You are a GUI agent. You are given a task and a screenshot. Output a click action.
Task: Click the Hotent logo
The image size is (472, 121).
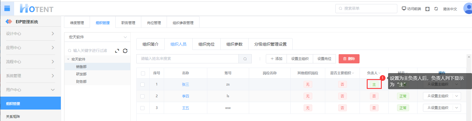[x=37, y=9]
